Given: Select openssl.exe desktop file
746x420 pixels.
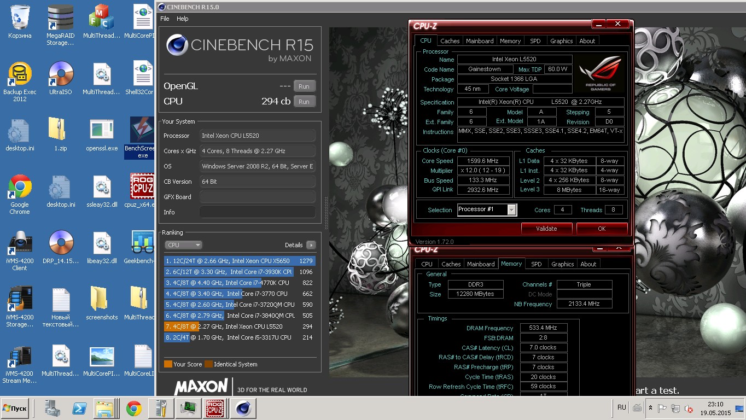Looking at the screenshot, I should pos(102,135).
